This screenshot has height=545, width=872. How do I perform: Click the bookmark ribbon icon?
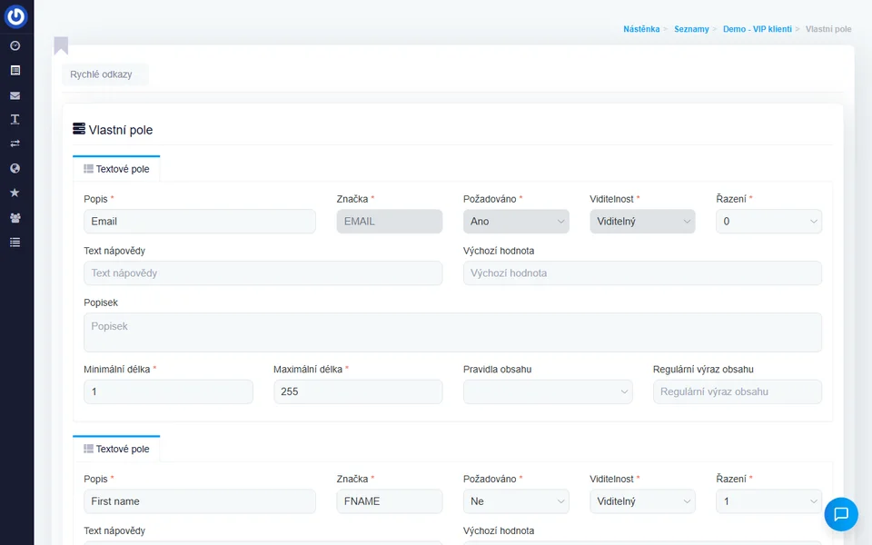coord(61,45)
